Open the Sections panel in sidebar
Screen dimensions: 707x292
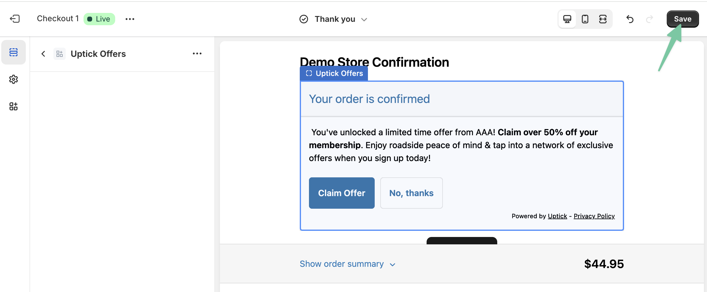[x=14, y=52]
